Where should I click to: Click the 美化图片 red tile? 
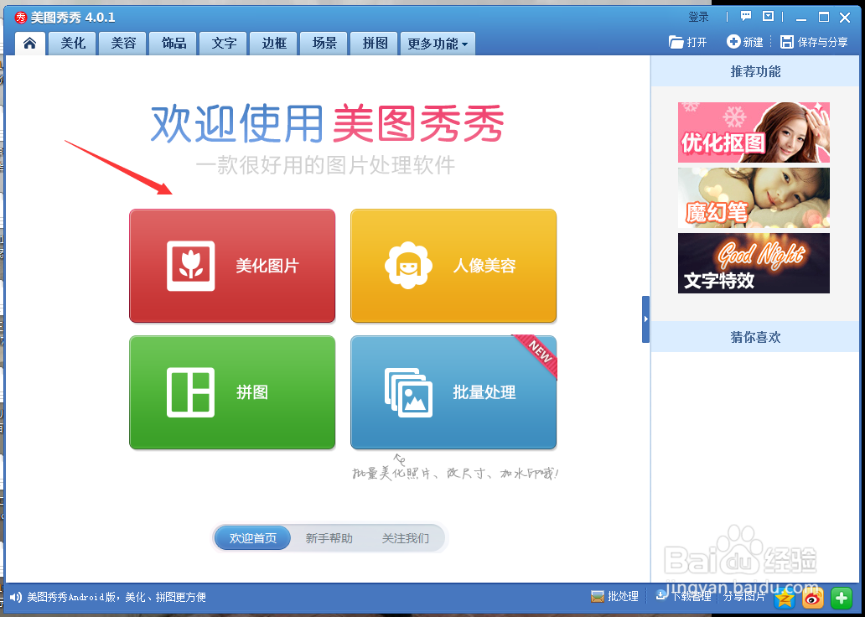coord(232,266)
